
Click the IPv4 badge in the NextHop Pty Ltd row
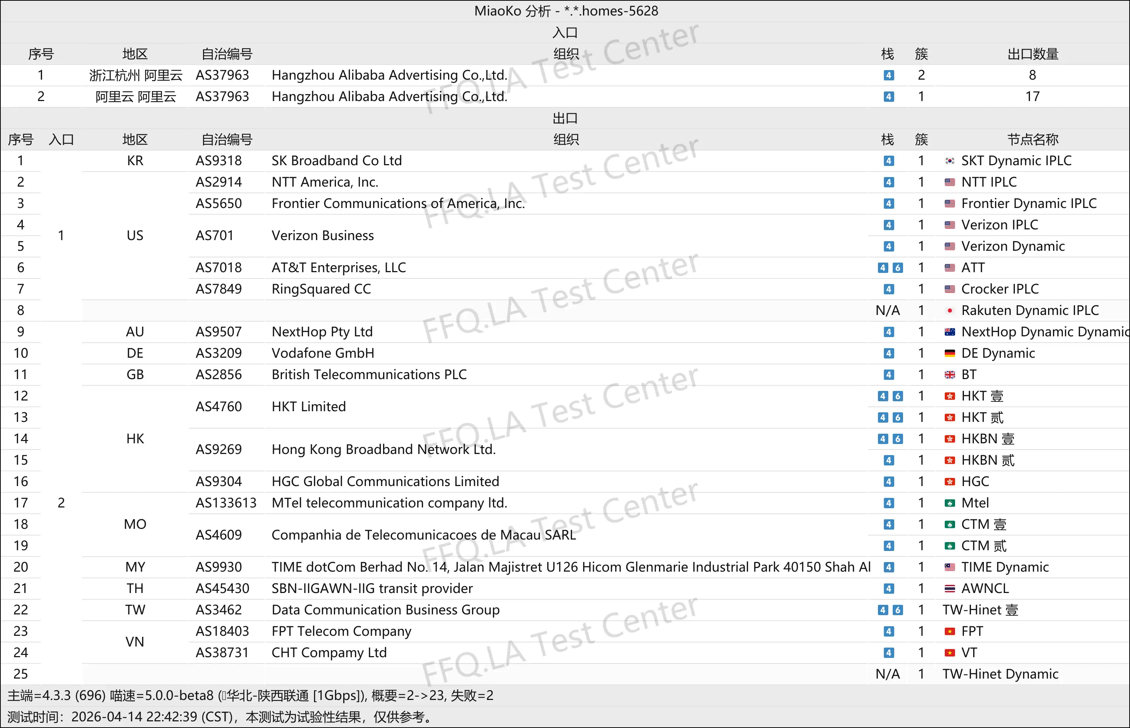[x=888, y=332]
